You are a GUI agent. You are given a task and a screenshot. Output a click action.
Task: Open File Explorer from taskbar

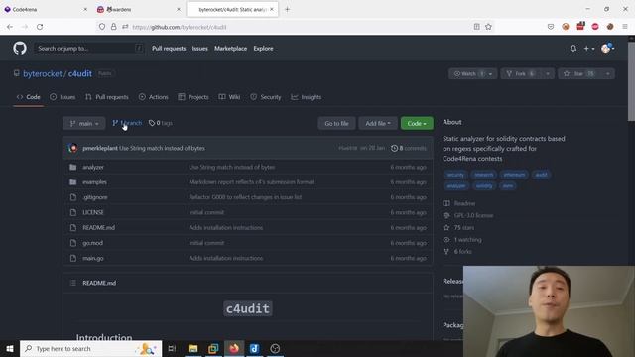(193, 348)
